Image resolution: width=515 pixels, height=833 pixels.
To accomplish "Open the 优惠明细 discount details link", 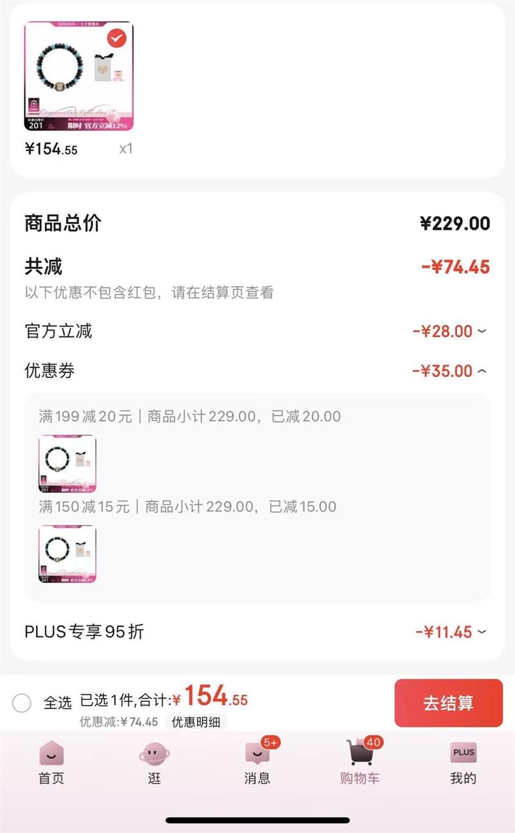I will coord(196,722).
